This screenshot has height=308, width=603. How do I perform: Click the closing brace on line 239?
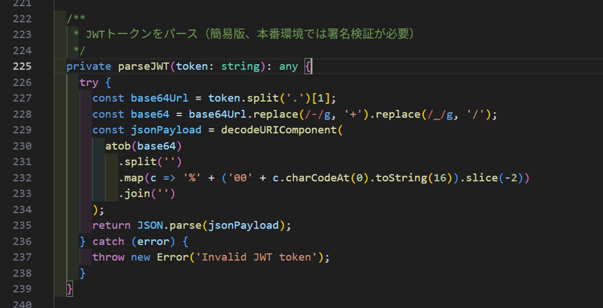point(70,289)
